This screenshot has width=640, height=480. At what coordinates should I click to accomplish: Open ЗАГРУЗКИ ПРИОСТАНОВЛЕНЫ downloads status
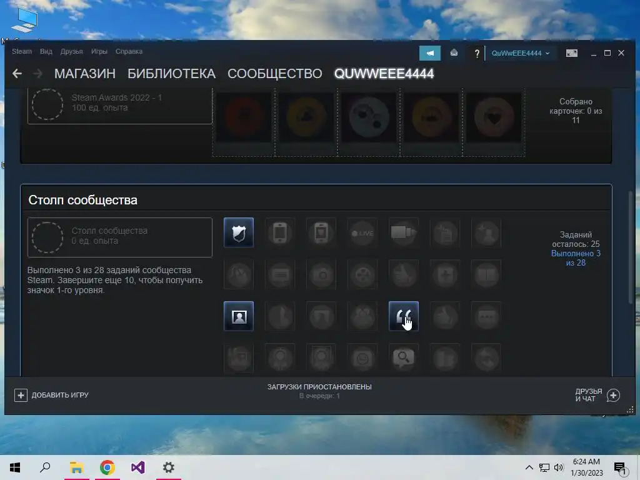[x=319, y=386]
